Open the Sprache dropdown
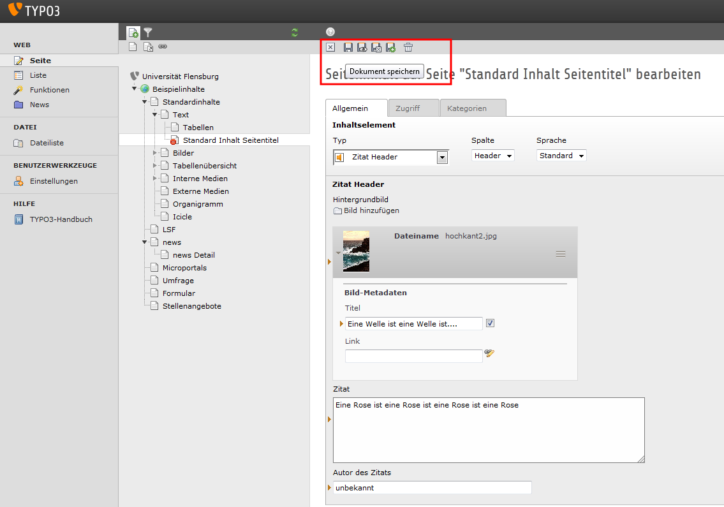 tap(561, 156)
